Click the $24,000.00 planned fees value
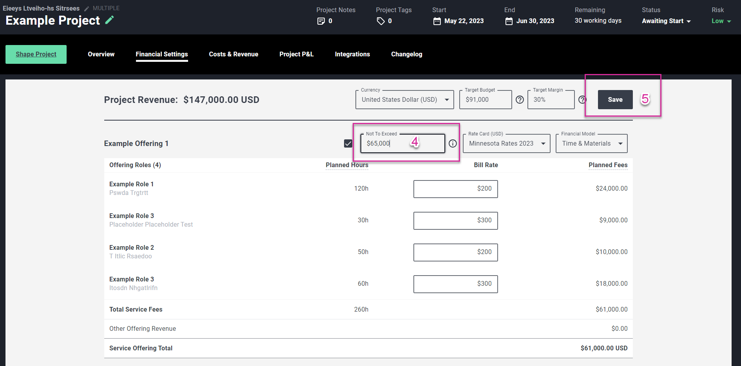The width and height of the screenshot is (741, 366). tap(612, 188)
